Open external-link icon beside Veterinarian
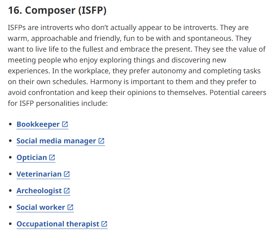The height and width of the screenshot is (234, 274). (67, 174)
